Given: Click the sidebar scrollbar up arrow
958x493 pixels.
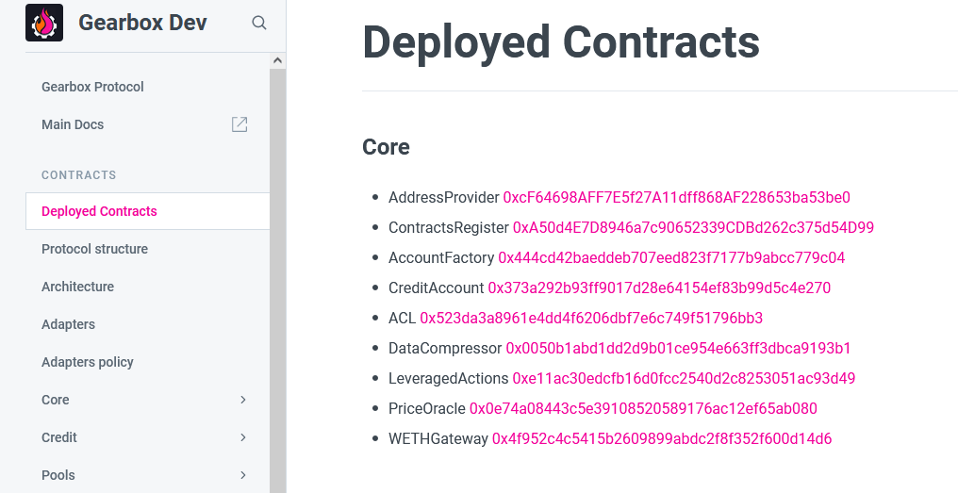Looking at the screenshot, I should [x=277, y=60].
